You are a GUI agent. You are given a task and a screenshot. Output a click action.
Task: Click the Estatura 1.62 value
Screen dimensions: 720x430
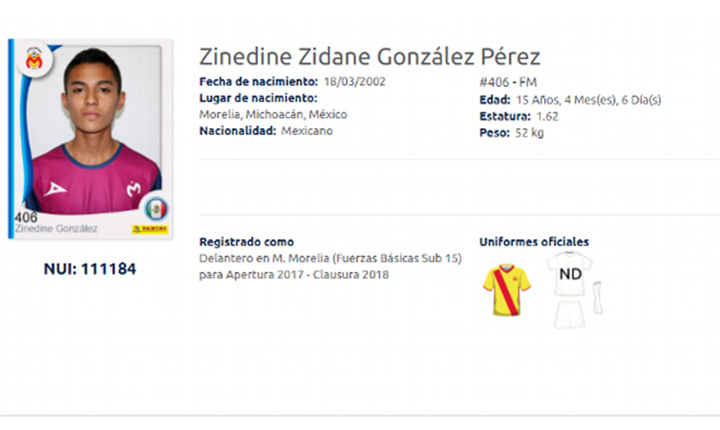547,117
